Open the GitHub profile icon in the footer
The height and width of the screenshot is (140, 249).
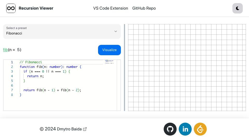[170, 129]
